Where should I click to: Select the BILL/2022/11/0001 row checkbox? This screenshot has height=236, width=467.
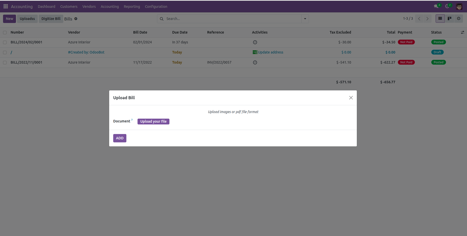tap(5, 63)
